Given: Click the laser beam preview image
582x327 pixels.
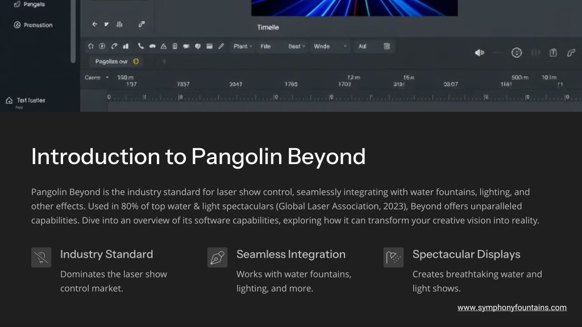Looking at the screenshot, I should coord(355,8).
